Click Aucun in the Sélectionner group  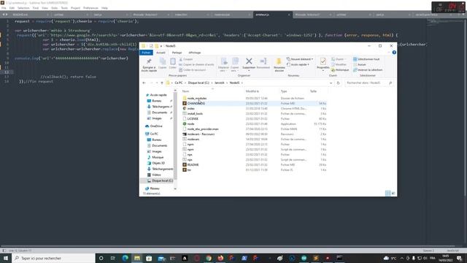[360, 64]
